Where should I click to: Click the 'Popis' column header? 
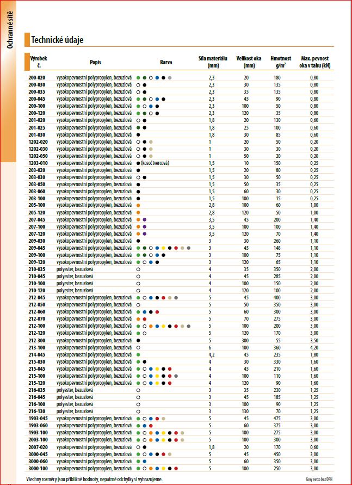[x=96, y=62]
